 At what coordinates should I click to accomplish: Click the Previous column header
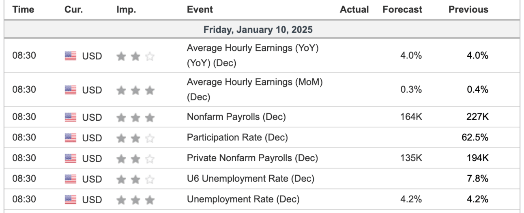tap(468, 9)
